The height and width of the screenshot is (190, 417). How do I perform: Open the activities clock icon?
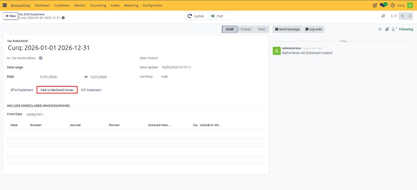coord(392,5)
